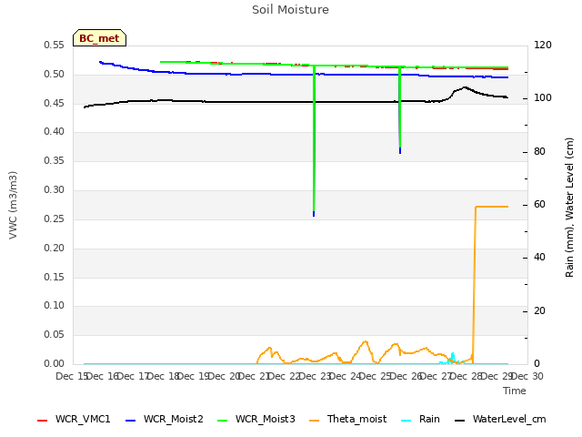Click the Soil Moisture chart title
Viewport: 582px width, 437px height.
[x=290, y=10]
